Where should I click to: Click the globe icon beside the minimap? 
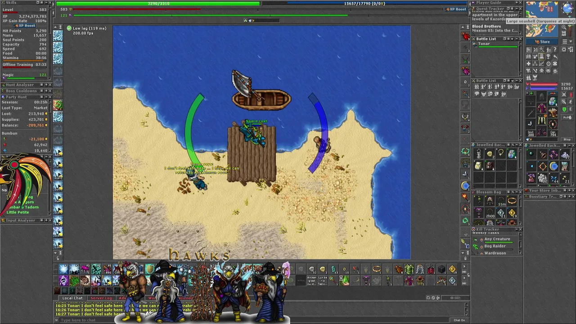point(567,8)
